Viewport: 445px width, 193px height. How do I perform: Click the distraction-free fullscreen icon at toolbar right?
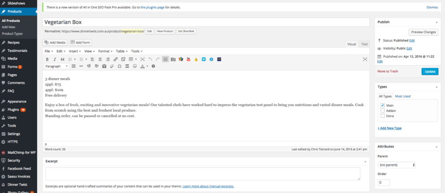pos(365,59)
